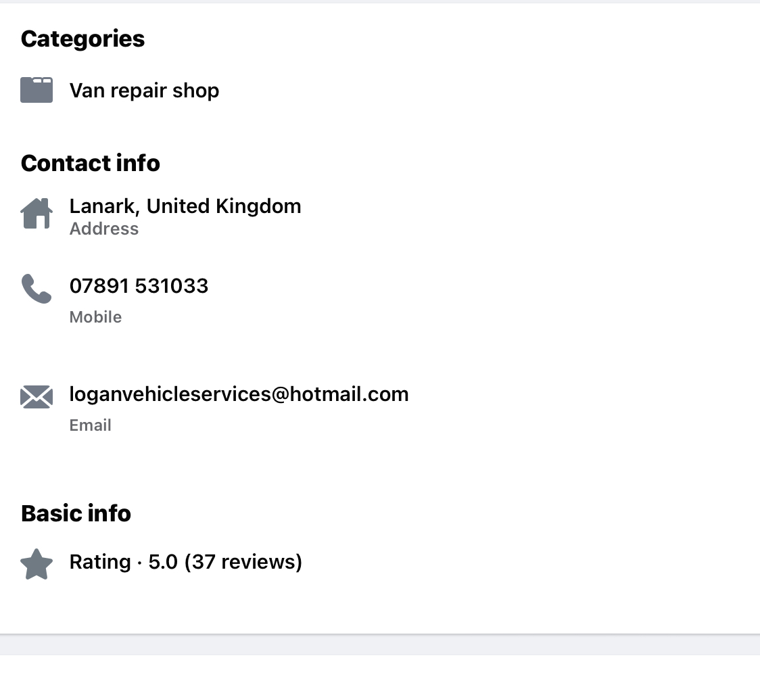760x685 pixels.
Task: Tap the house address icon
Action: [x=37, y=214]
